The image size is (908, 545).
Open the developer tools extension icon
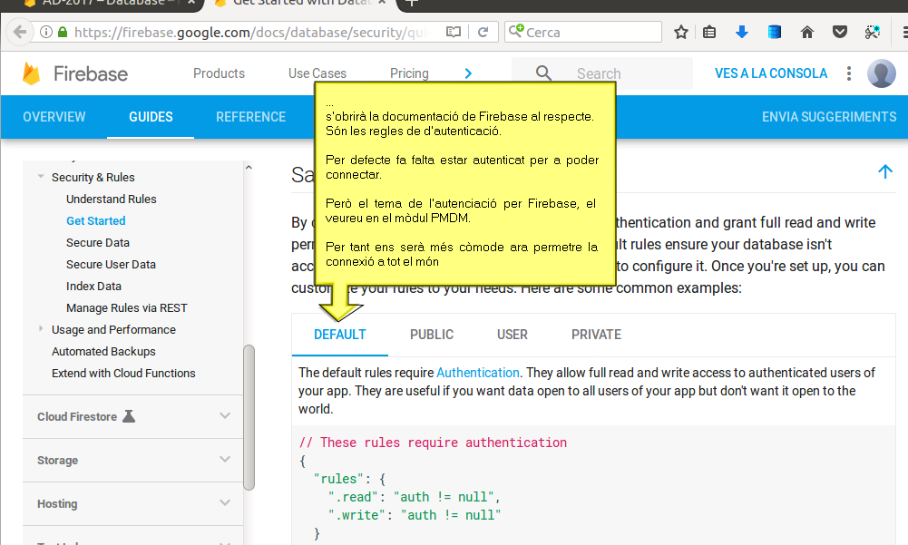click(x=873, y=32)
